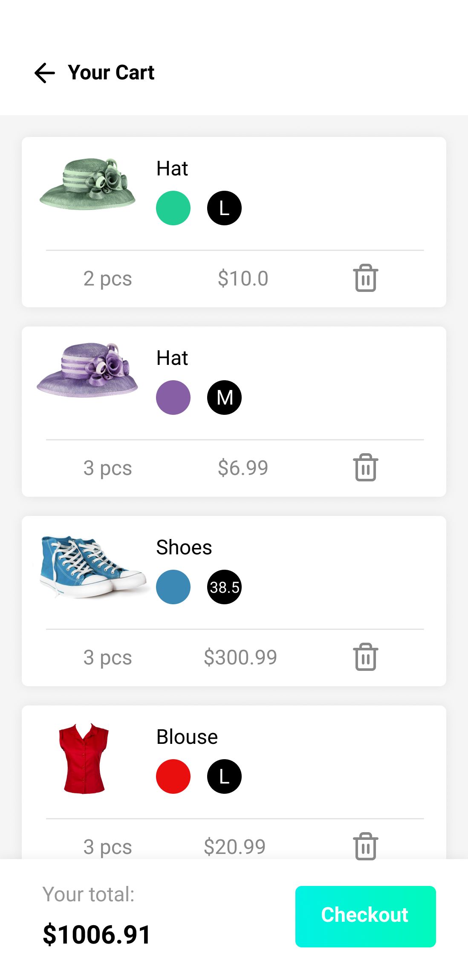Choose the blue color swatch for Shoes
The height and width of the screenshot is (973, 468).
click(173, 587)
